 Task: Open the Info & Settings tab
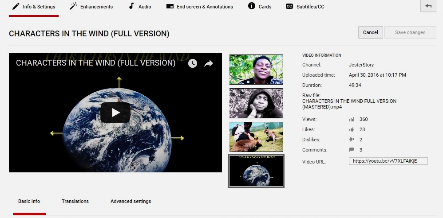[x=34, y=7]
